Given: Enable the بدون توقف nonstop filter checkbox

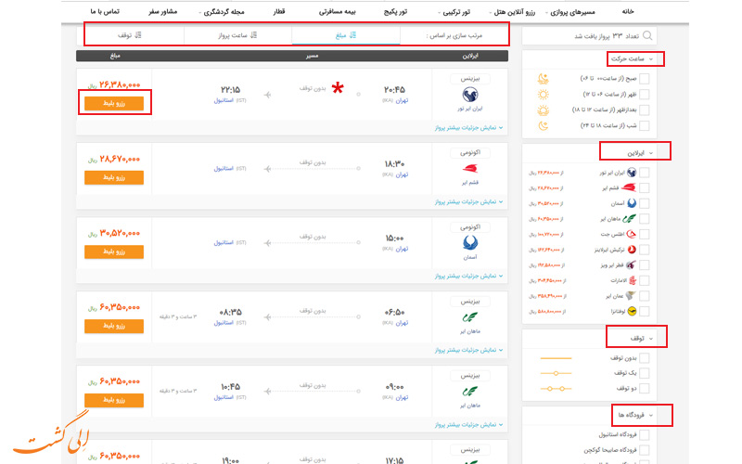Looking at the screenshot, I should pos(644,358).
